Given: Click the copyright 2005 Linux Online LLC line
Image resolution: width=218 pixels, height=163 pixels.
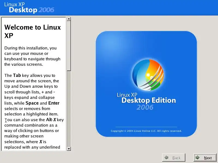Looking at the screenshot, I should (x=146, y=131).
